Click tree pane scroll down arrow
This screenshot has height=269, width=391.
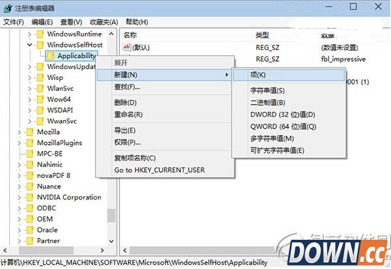click(x=111, y=241)
